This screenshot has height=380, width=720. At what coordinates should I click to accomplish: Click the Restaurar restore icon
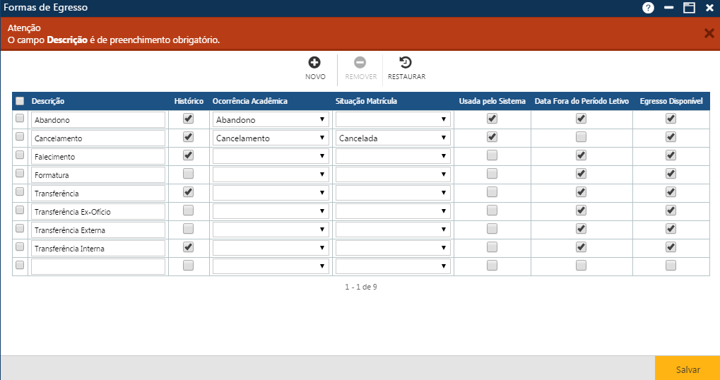[x=406, y=63]
